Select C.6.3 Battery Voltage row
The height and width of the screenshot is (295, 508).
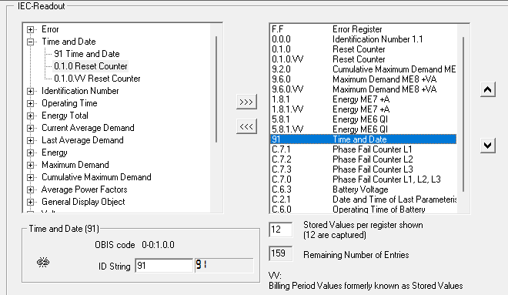point(363,189)
